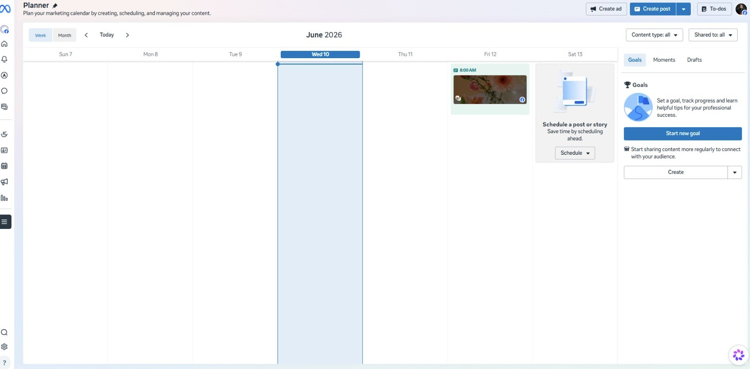This screenshot has height=369, width=750.
Task: Switch calendar to Week view
Action: tap(40, 35)
